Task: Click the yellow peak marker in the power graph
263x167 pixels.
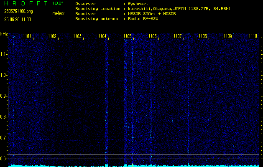Action: click(133, 165)
